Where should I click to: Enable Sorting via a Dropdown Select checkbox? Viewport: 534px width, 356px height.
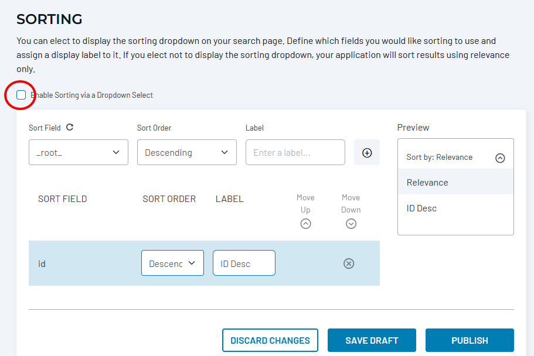tap(21, 95)
